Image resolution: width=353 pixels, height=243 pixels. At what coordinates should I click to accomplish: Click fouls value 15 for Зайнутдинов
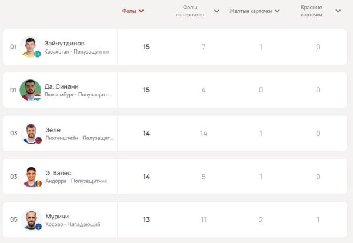click(146, 47)
